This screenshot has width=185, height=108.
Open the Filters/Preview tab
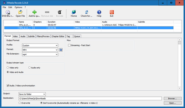[43, 36]
